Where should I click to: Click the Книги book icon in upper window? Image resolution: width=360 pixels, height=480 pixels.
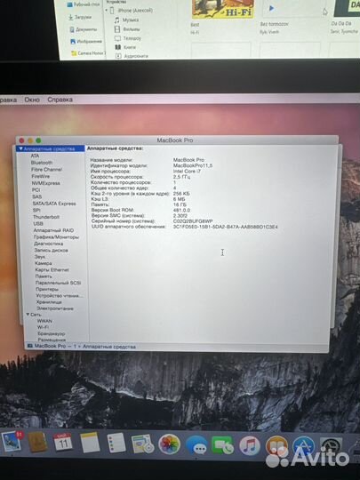click(118, 47)
